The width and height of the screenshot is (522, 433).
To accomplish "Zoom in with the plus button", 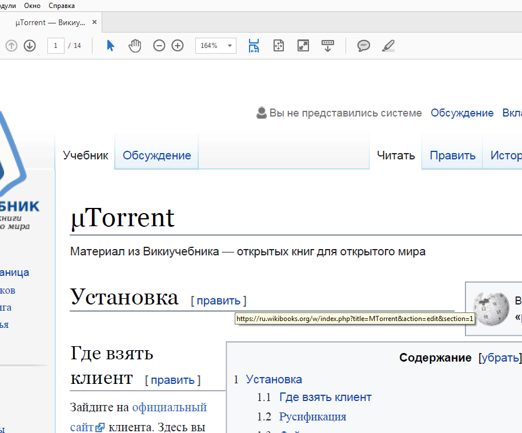I will pyautogui.click(x=178, y=46).
